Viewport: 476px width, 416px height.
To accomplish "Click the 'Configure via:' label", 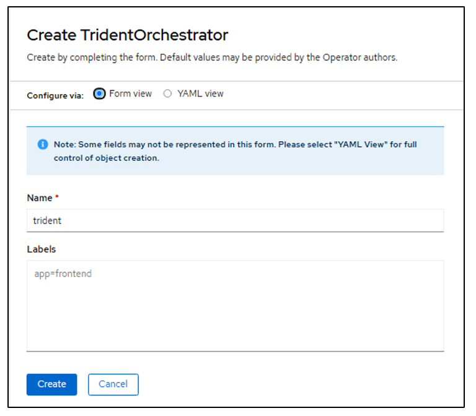I will [55, 95].
